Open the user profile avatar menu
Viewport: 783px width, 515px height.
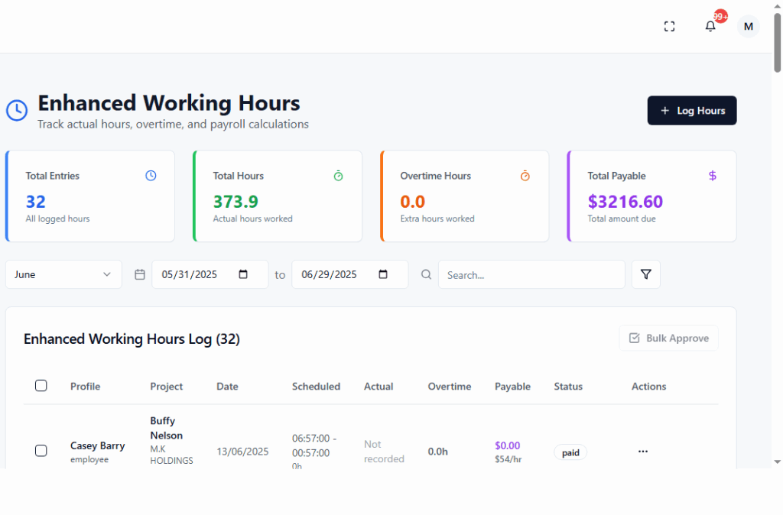click(x=748, y=26)
